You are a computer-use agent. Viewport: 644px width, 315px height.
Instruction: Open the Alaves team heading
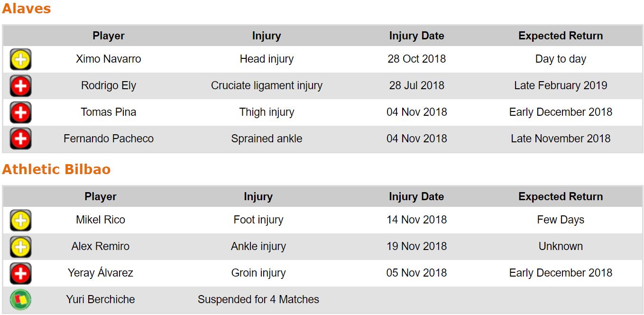27,9
